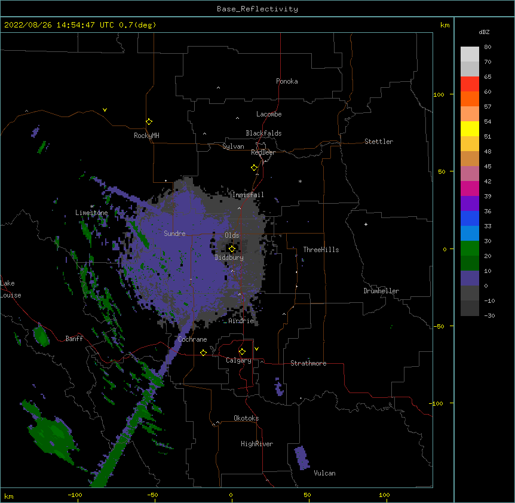Click the 33 dBZ blue legend swatch
The image size is (515, 503).
pos(470,233)
